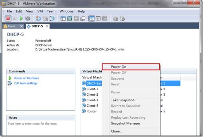Click the Edit team settings icon
This screenshot has width=203, height=137.
pos(10,83)
